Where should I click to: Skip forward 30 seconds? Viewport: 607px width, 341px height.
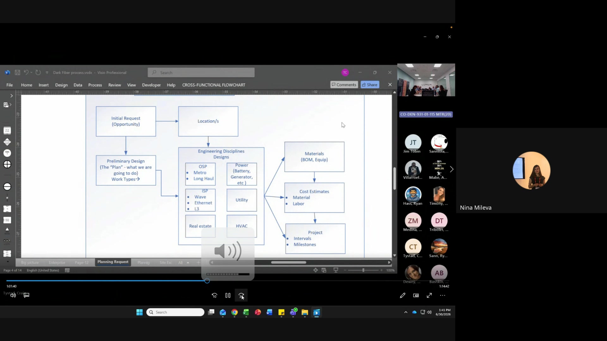pyautogui.click(x=241, y=296)
